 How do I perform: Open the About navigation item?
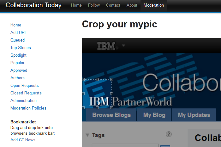132,5
